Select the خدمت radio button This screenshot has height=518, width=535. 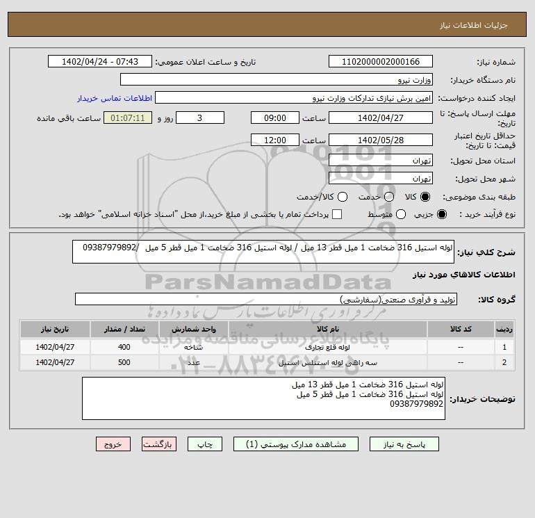[389, 197]
